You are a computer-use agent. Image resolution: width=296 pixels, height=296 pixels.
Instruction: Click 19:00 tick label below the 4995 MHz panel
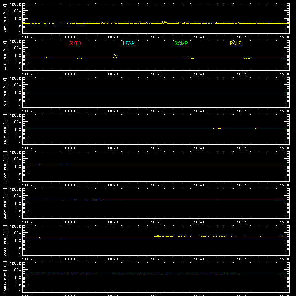285,222
